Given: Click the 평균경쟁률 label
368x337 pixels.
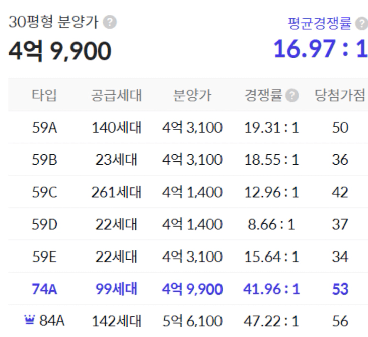Looking at the screenshot, I should tap(319, 23).
